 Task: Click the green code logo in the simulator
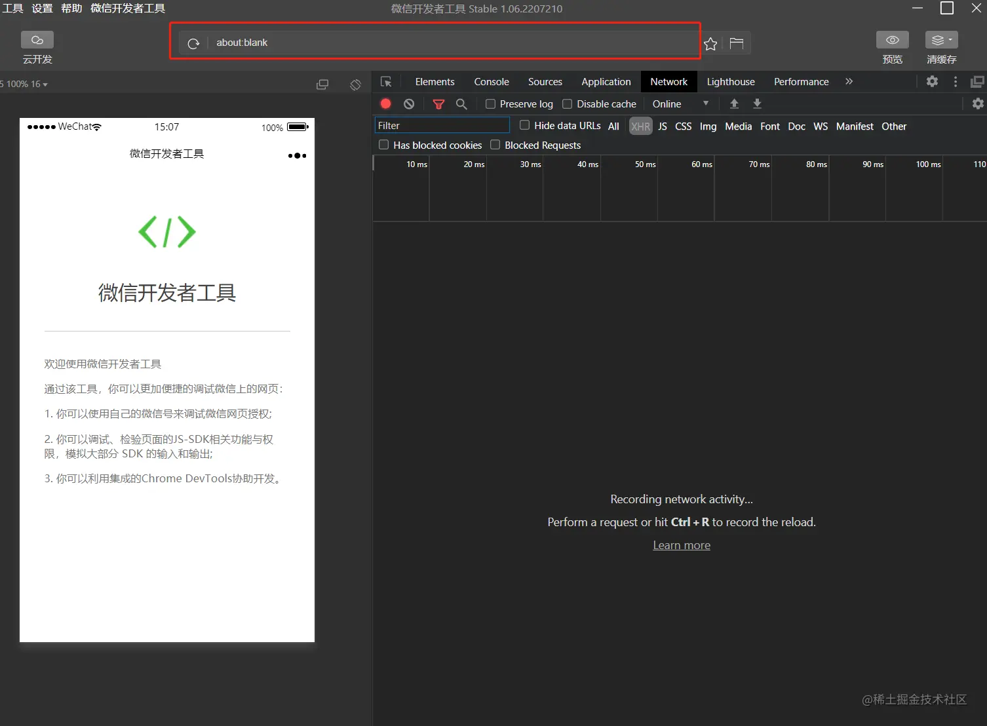pos(167,231)
